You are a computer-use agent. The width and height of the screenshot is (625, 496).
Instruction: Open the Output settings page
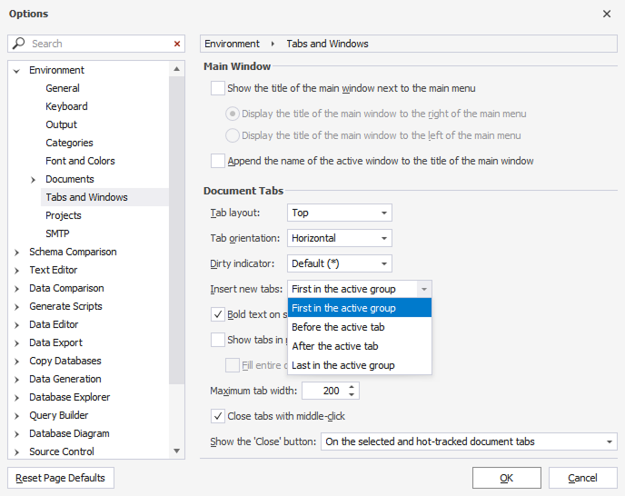[62, 124]
